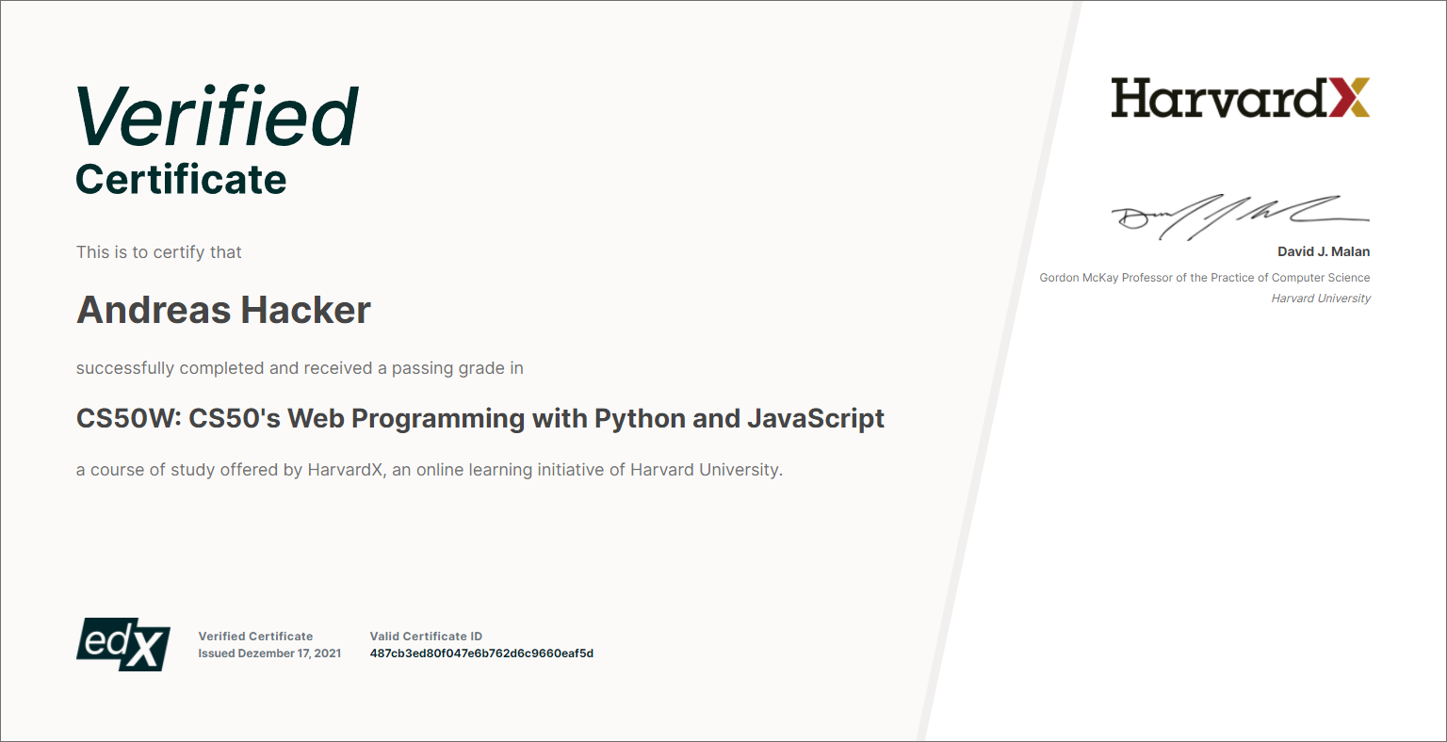Click the italic 'Harvard University' text
Image resolution: width=1447 pixels, height=742 pixels.
(x=1321, y=298)
